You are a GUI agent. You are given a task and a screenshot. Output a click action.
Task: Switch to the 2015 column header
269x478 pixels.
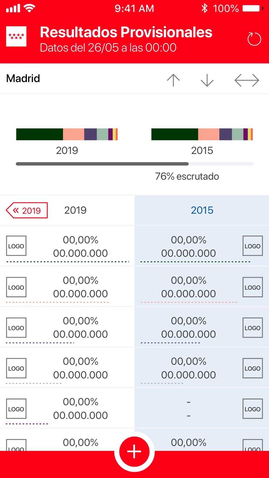point(202,210)
